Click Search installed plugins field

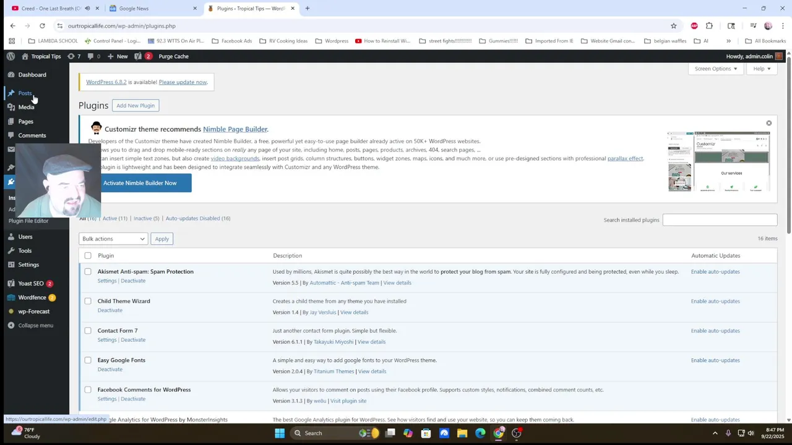click(720, 220)
